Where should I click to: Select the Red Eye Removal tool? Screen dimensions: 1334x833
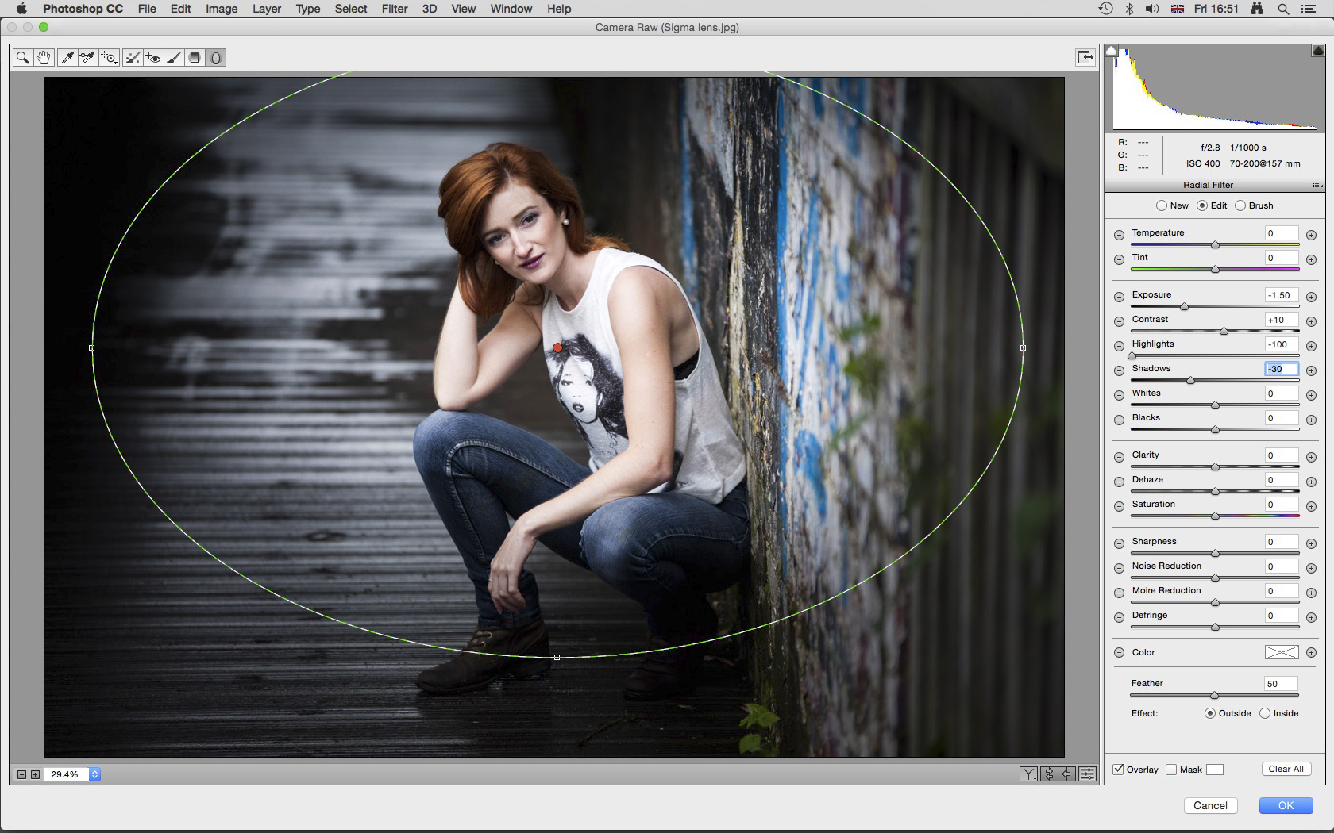click(153, 58)
